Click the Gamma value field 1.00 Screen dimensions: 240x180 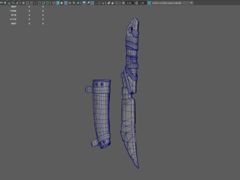(x=142, y=3)
